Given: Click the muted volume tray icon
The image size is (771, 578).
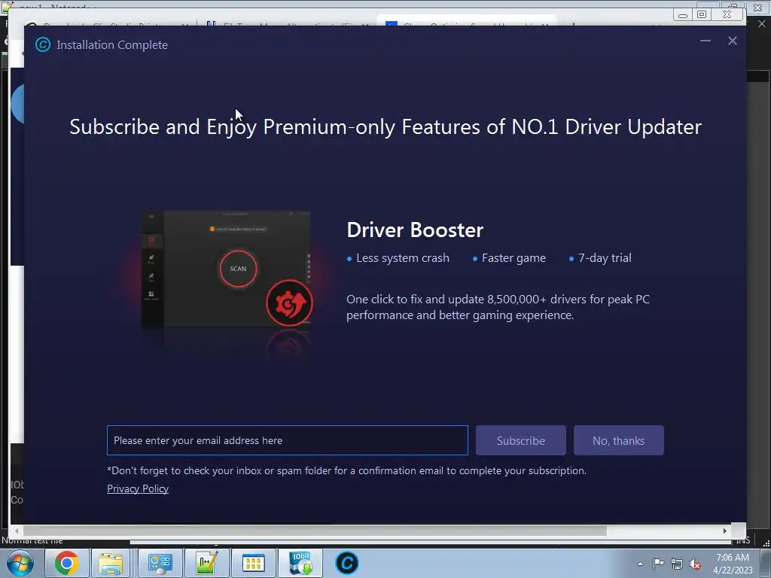Looking at the screenshot, I should (695, 564).
